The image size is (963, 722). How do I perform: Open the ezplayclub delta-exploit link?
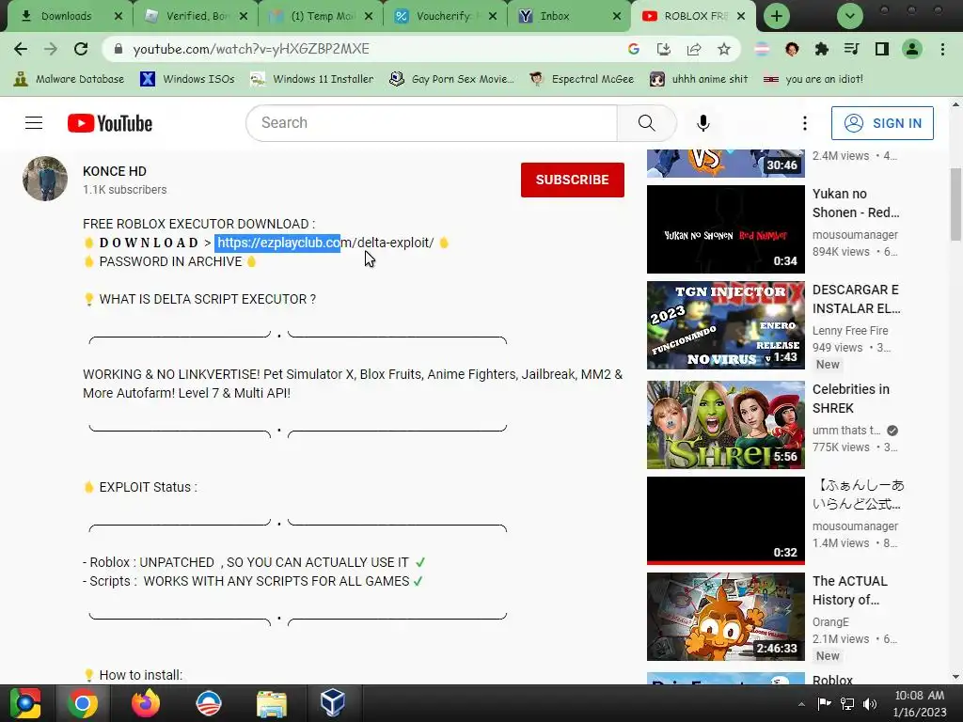pos(325,243)
